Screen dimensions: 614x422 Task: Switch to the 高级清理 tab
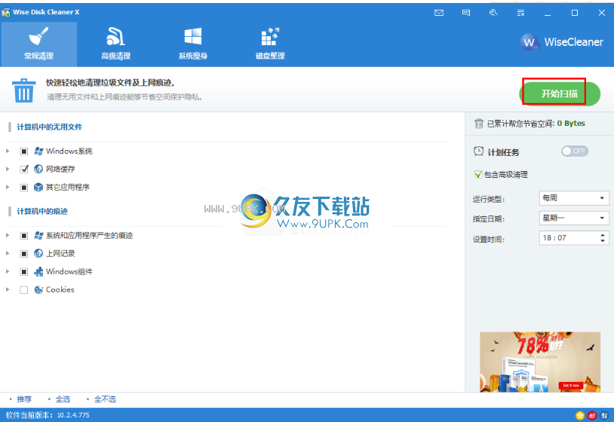116,44
